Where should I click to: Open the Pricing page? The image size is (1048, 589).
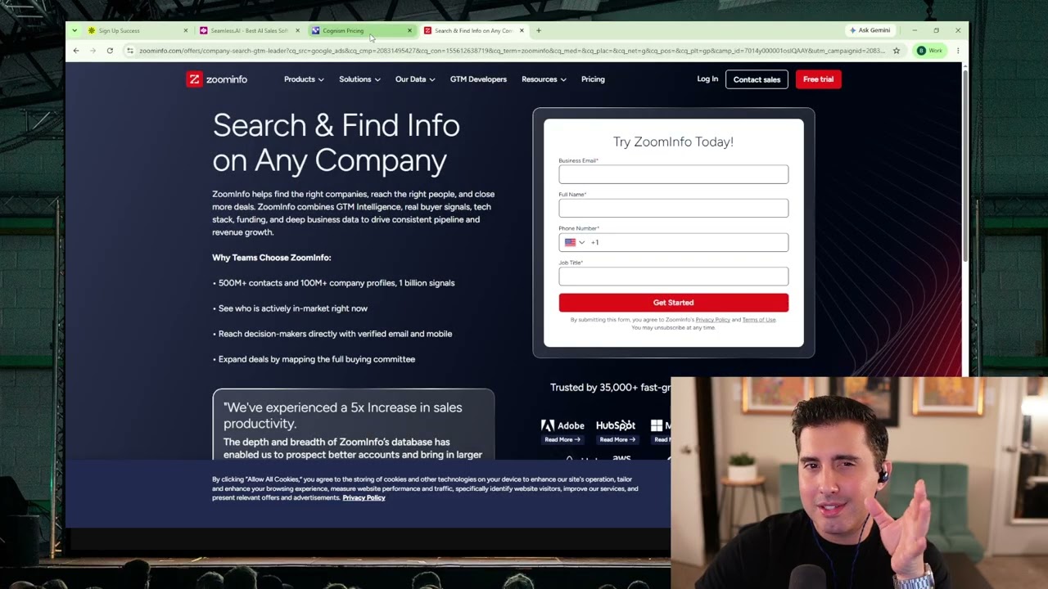(x=593, y=79)
